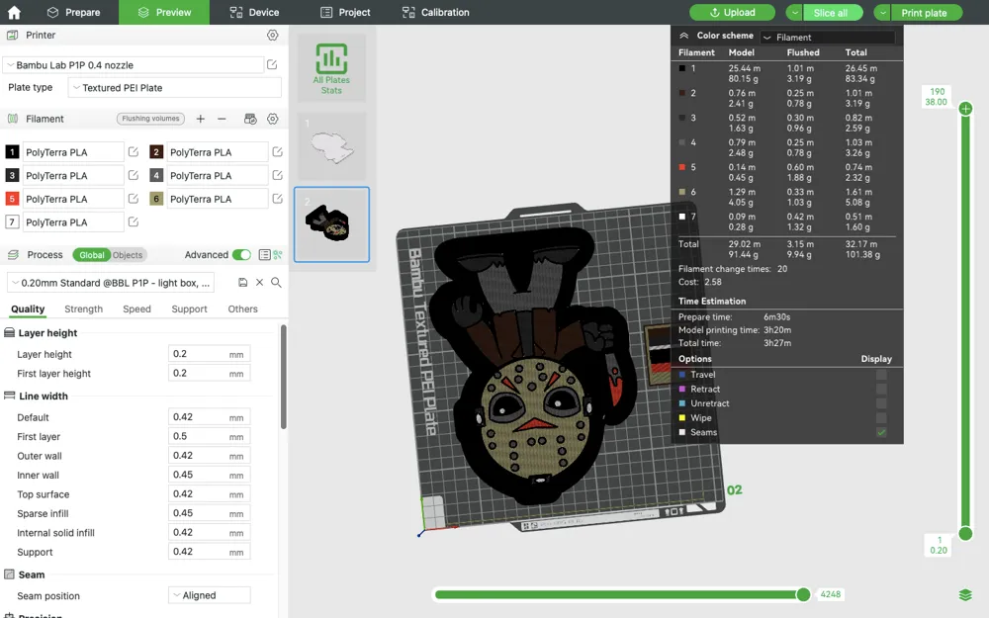Enable Travel display checkbox
Image resolution: width=989 pixels, height=618 pixels.
point(881,375)
